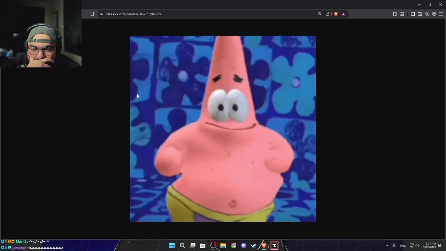Open Brave Shields lion icon
The image size is (446, 251).
click(x=336, y=14)
